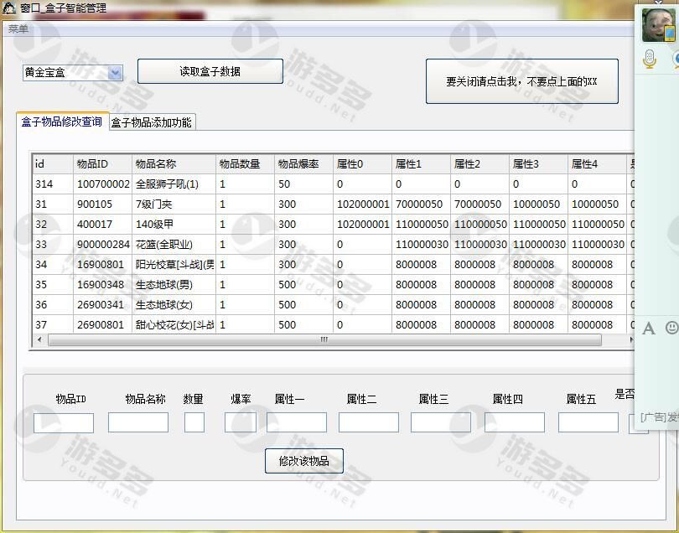
Task: Select the 盒子物品修改查询 tab
Action: [62, 122]
